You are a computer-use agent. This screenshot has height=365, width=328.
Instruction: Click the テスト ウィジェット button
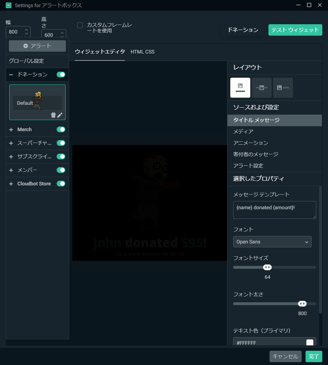coord(295,30)
